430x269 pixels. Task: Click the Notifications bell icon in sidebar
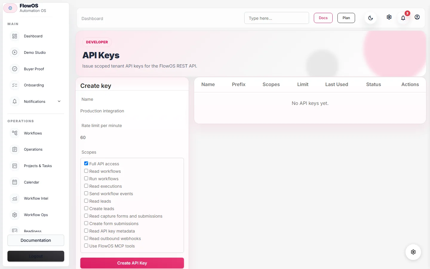(15, 101)
